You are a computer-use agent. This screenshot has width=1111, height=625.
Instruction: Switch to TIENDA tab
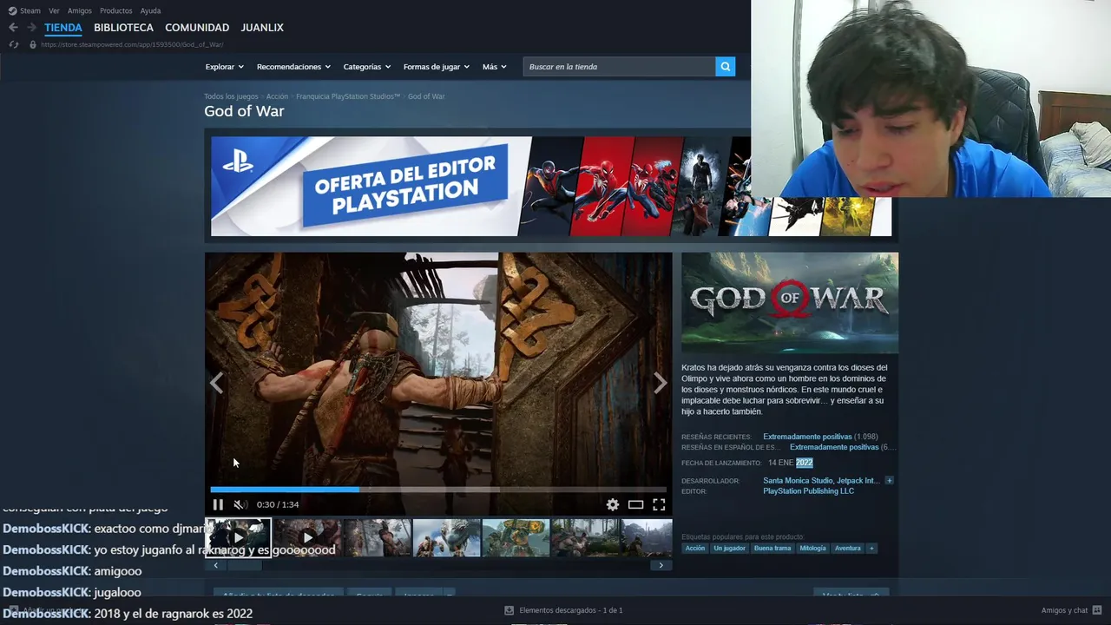[x=63, y=28]
